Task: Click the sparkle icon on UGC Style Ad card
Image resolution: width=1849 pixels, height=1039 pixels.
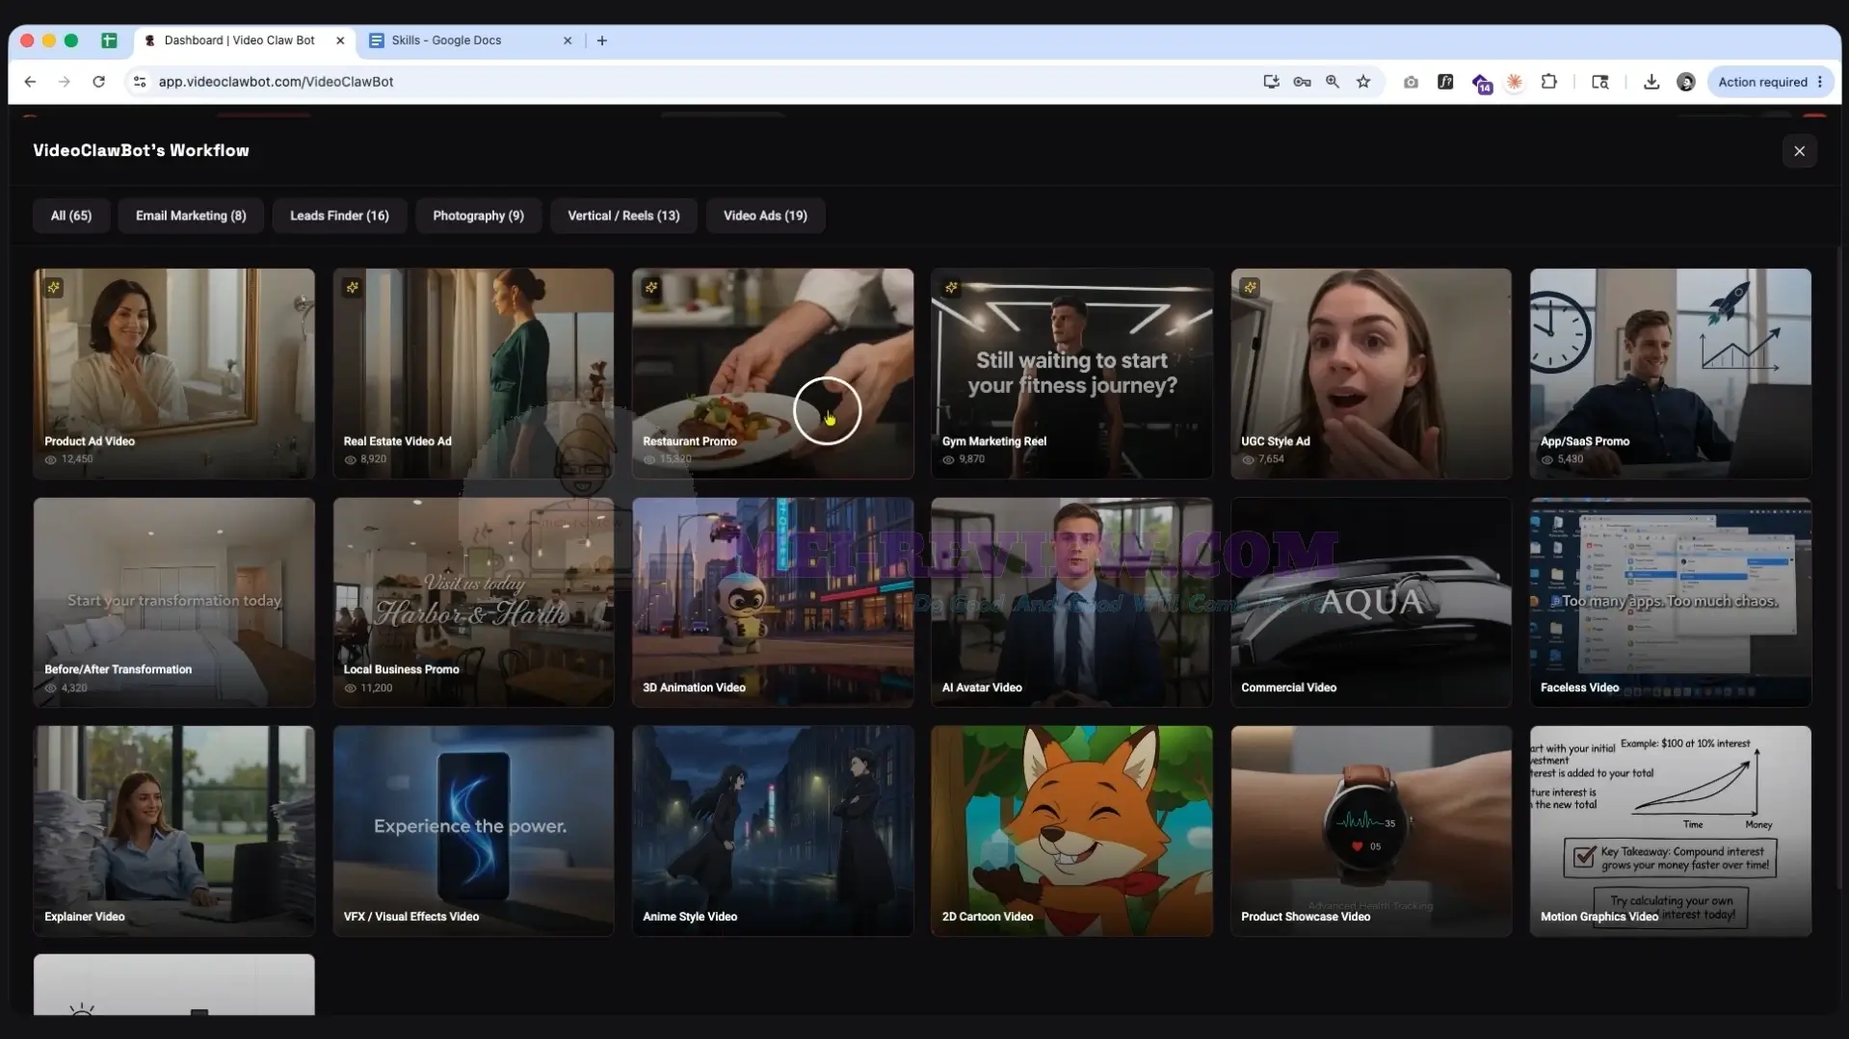Action: (1250, 287)
